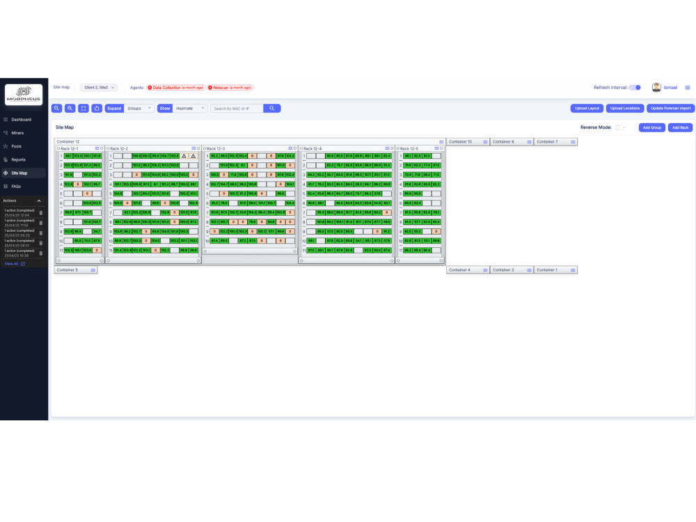This screenshot has height=522, width=696.
Task: Open the Container 5 menu icon
Action: (x=93, y=270)
